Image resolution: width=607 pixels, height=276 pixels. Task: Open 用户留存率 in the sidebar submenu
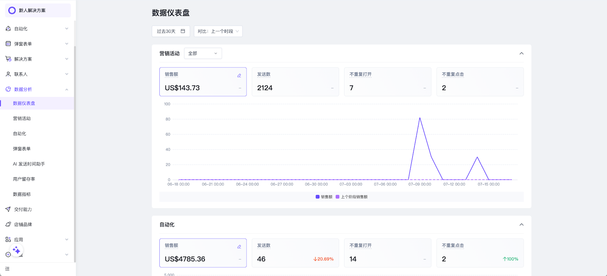[24, 179]
